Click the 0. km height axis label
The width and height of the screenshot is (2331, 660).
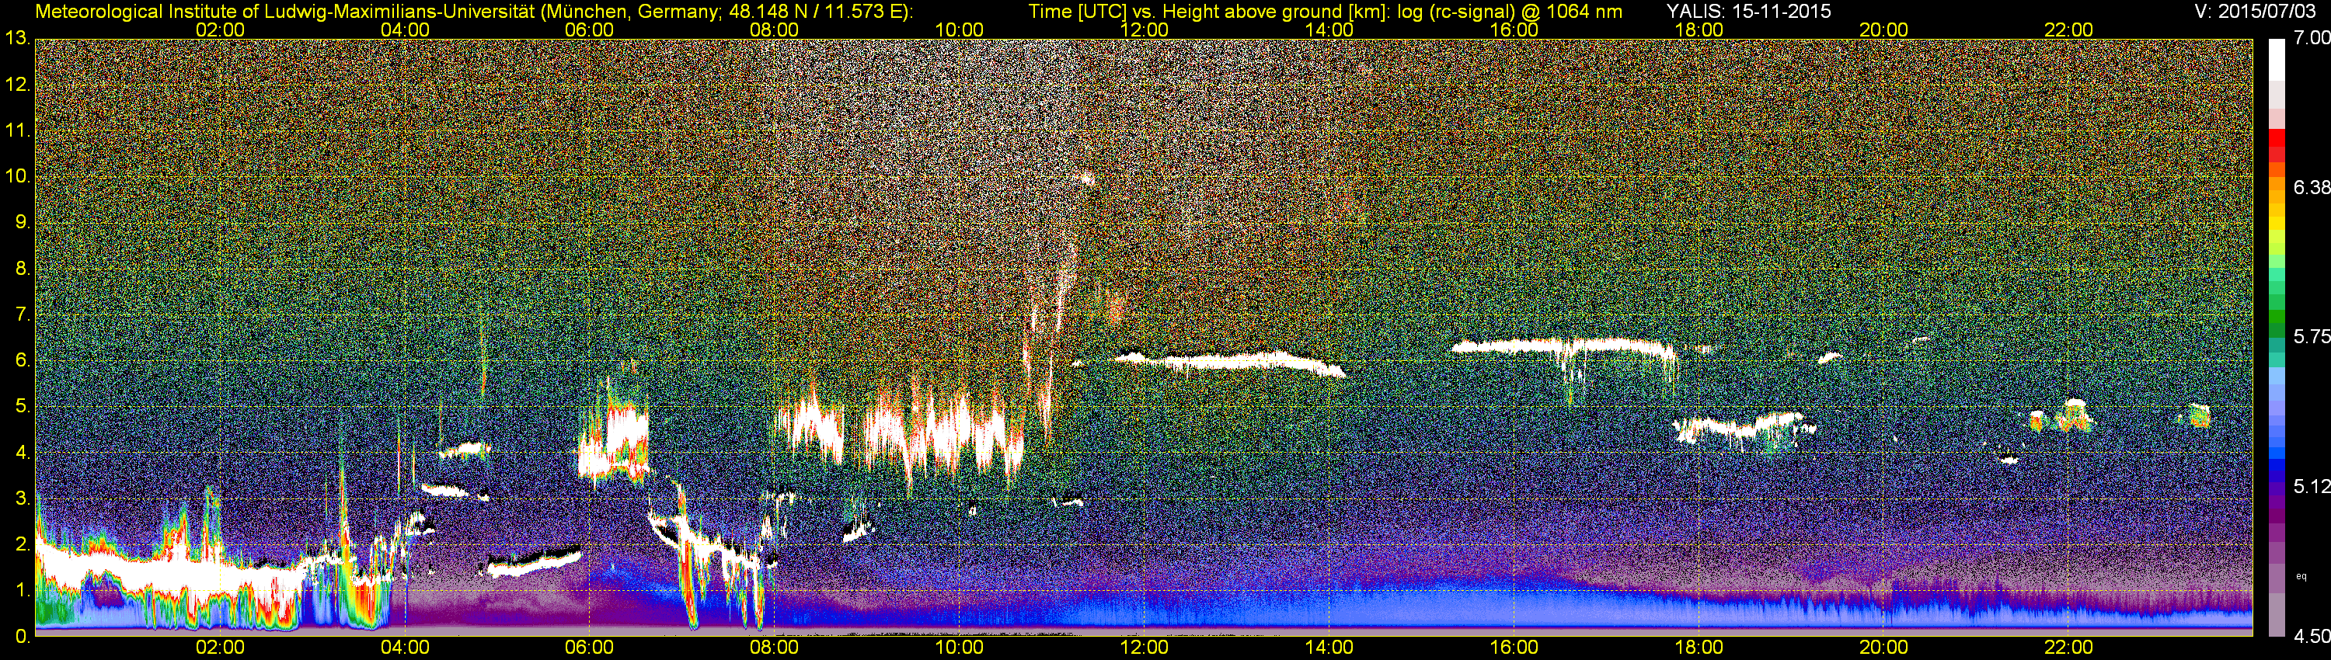[23, 637]
